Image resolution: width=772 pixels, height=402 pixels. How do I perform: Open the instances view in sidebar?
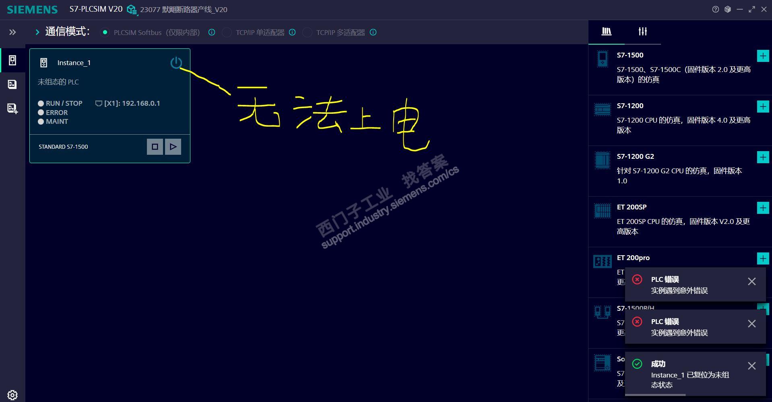[12, 60]
